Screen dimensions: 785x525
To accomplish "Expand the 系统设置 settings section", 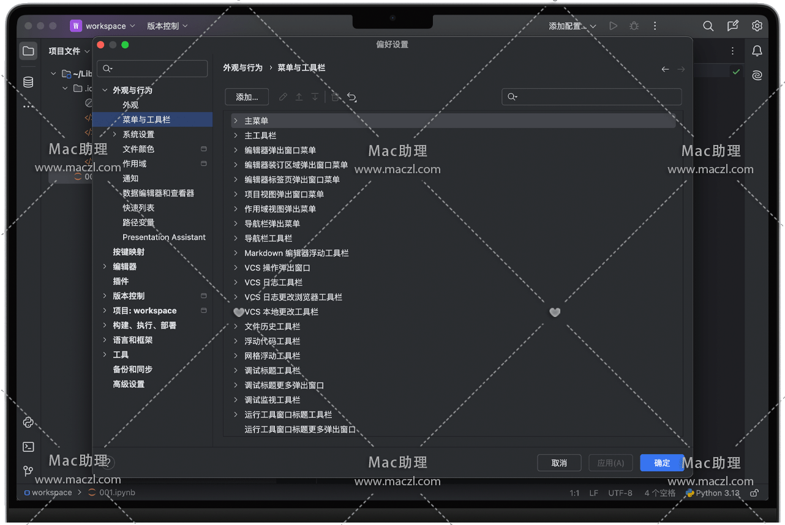I will click(x=115, y=134).
